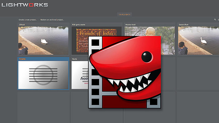Open the SwansTest project thumbnail
Screen dimensions: 219x123
click(198, 40)
